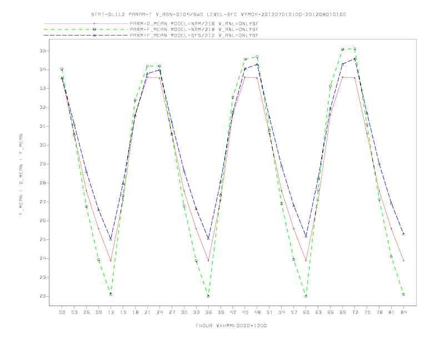Click the x-axis tick label 24

coord(159,312)
